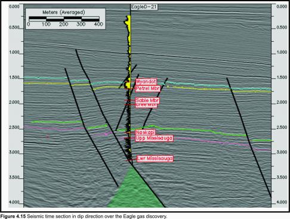The height and width of the screenshot is (219, 290).
Task: Click the Meters (Averaged) scale title
Action: tap(64, 13)
